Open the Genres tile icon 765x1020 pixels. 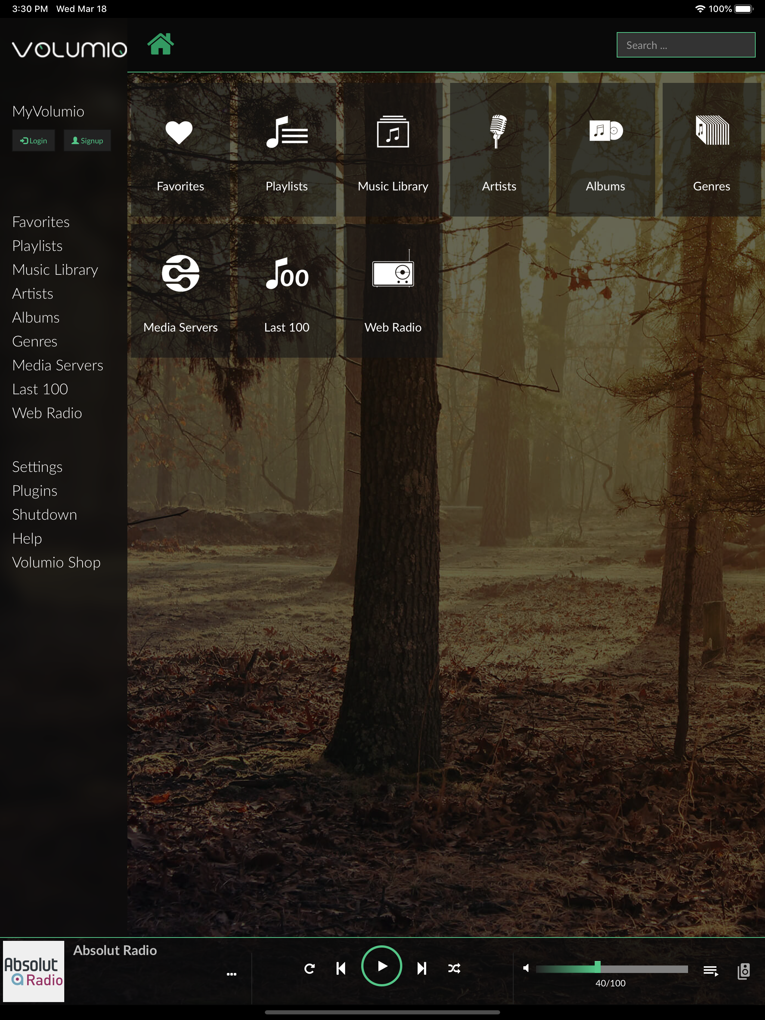[x=712, y=131]
